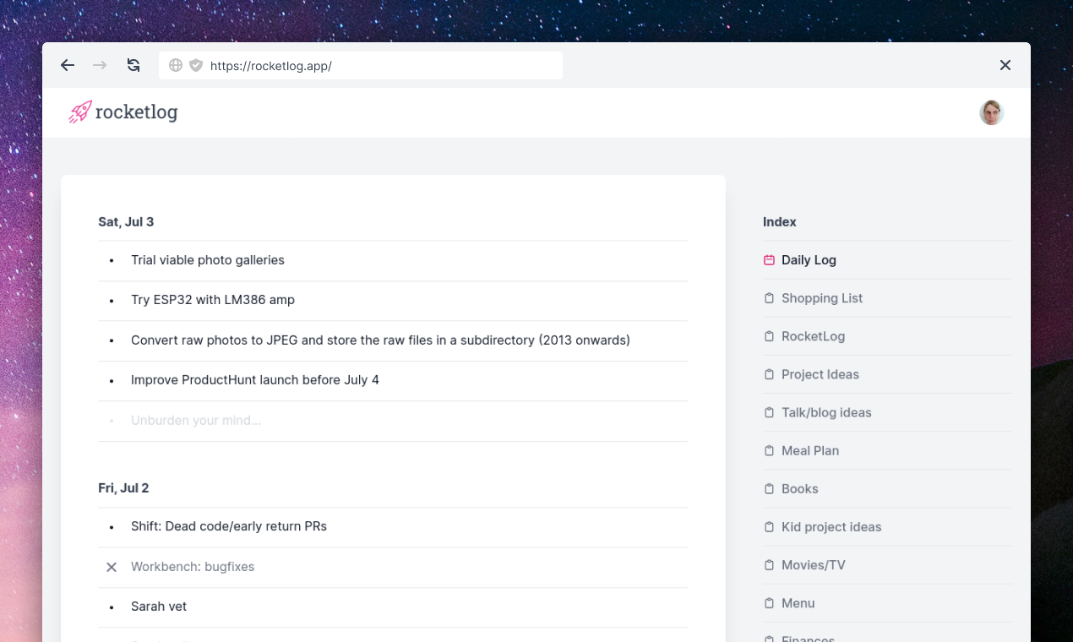Image resolution: width=1073 pixels, height=642 pixels.
Task: Toggle the bullet for Improve ProductHunt launch
Action: click(112, 380)
